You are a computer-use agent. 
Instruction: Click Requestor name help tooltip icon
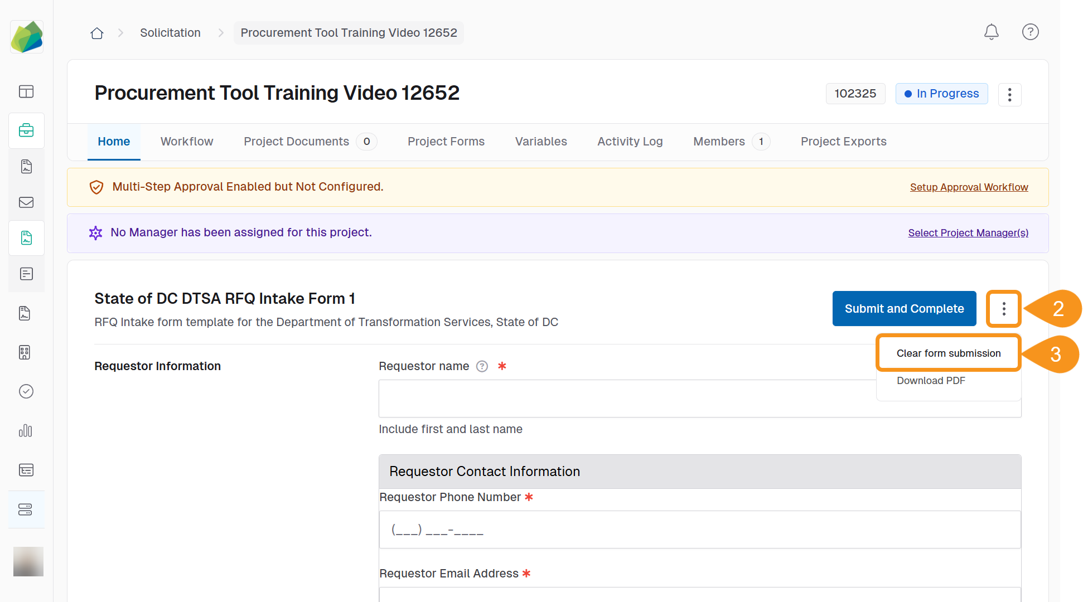point(482,366)
